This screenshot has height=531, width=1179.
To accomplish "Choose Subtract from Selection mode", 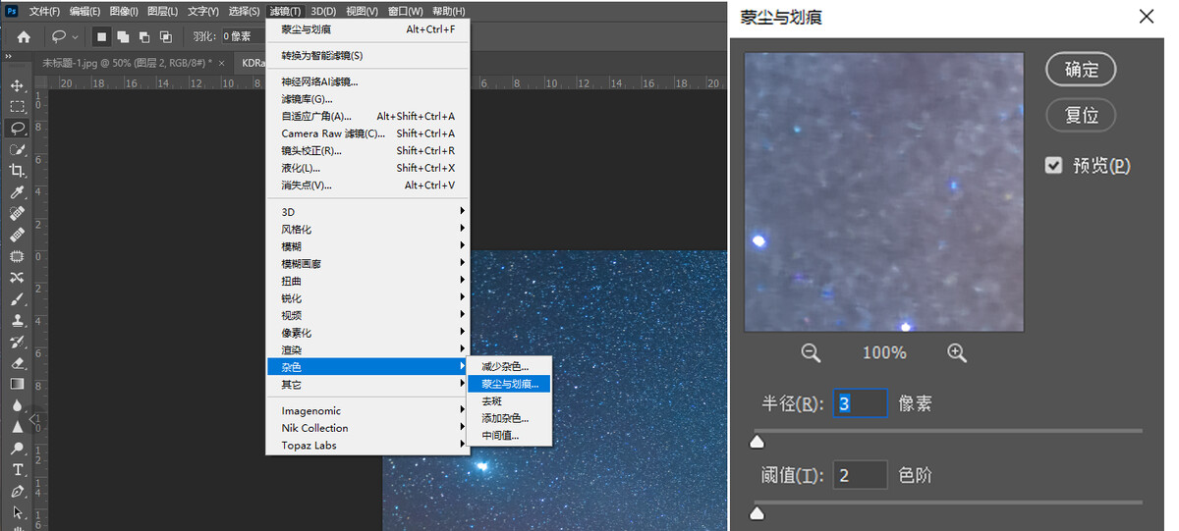I will point(144,36).
